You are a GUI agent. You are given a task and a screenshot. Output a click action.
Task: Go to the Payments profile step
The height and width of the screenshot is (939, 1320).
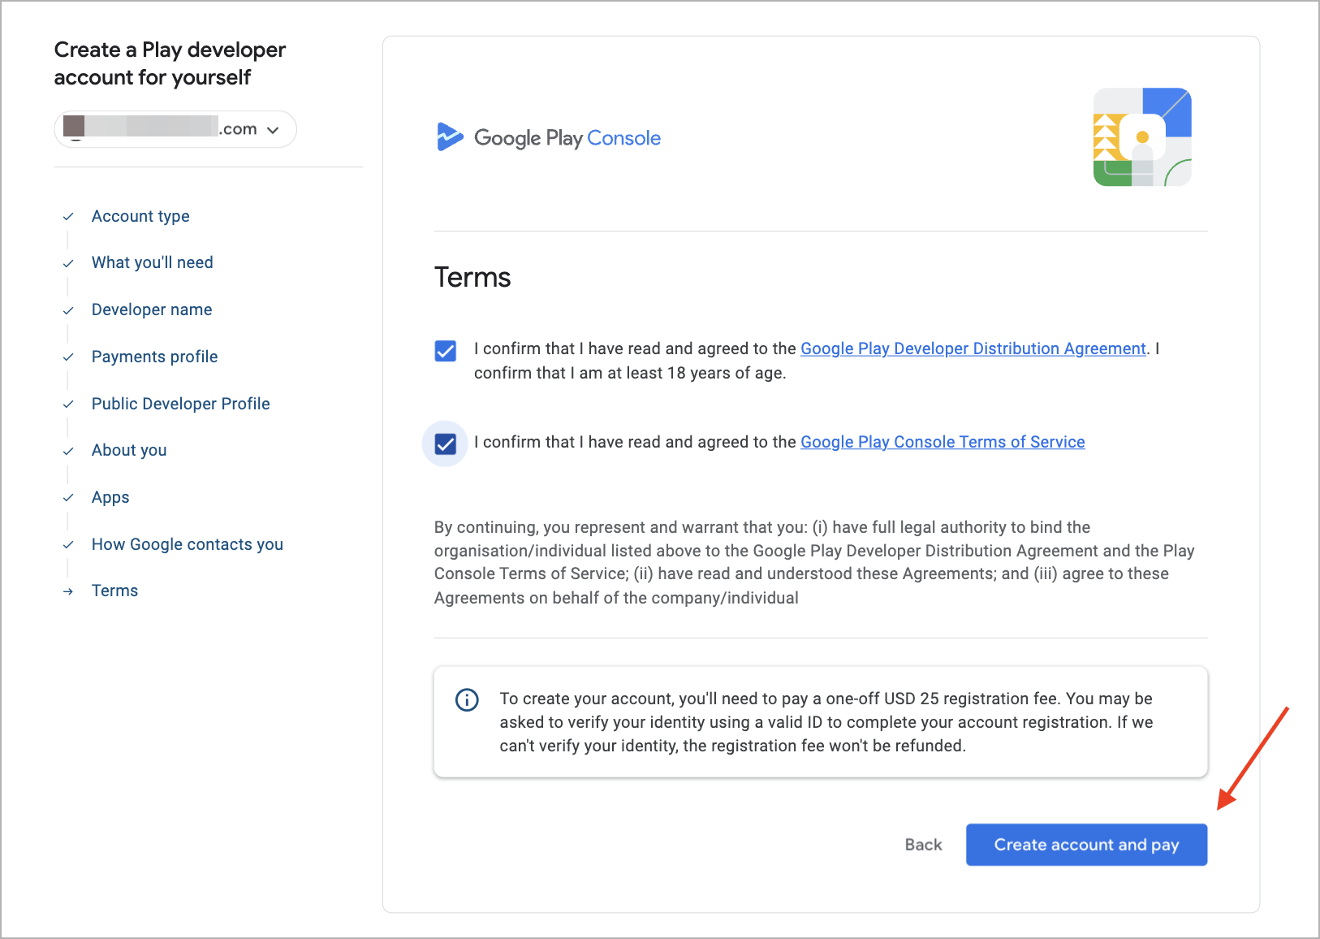(155, 357)
